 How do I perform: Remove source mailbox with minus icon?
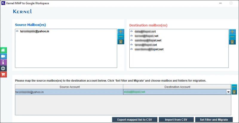[x=121, y=37]
